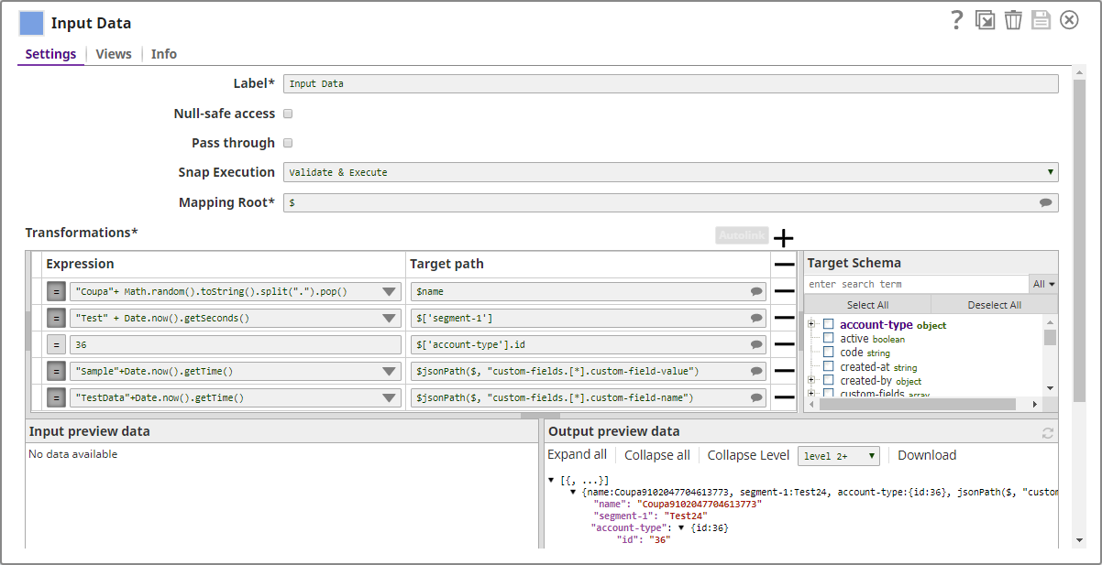1102x565 pixels.
Task: Collapse the account-type object in output preview
Action: point(682,527)
